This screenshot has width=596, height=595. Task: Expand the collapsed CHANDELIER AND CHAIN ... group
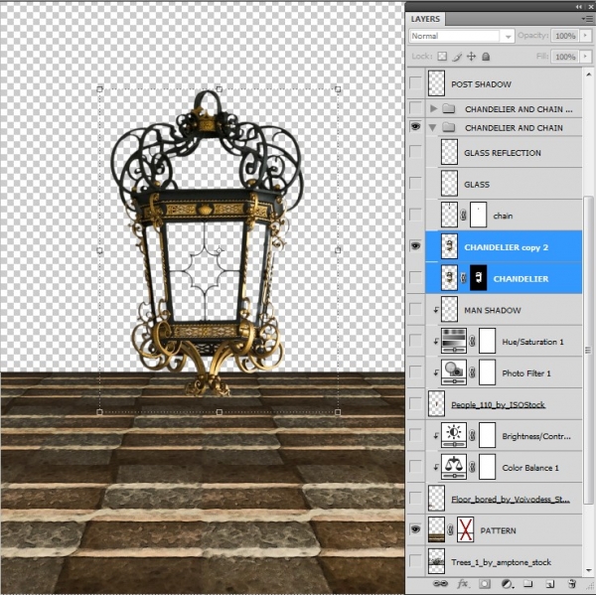(x=433, y=108)
